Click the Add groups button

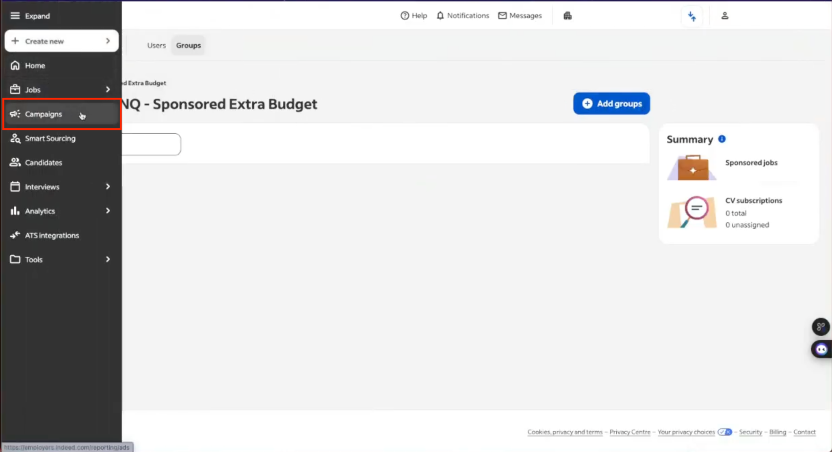click(611, 104)
